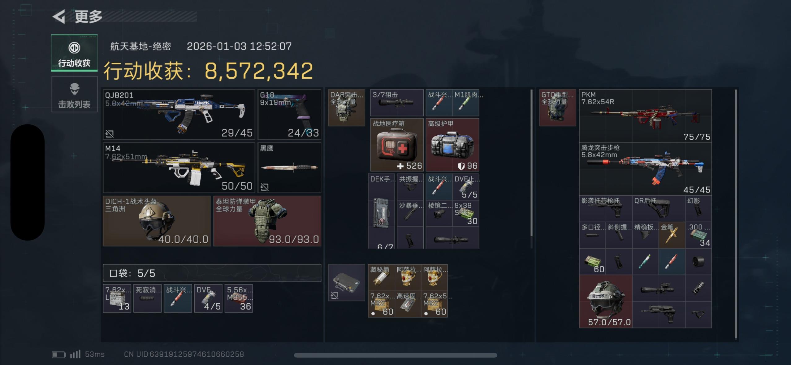Open the DICH-1战术头盔 helmet card
Viewport: 791px width, 365px height.
click(157, 221)
